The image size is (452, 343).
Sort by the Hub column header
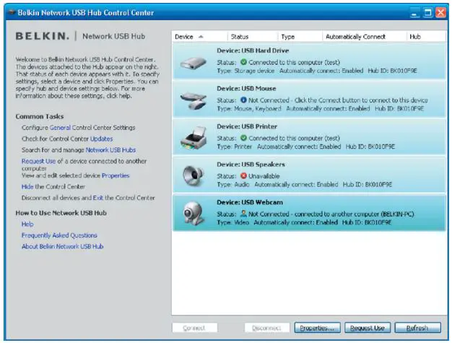(x=426, y=37)
